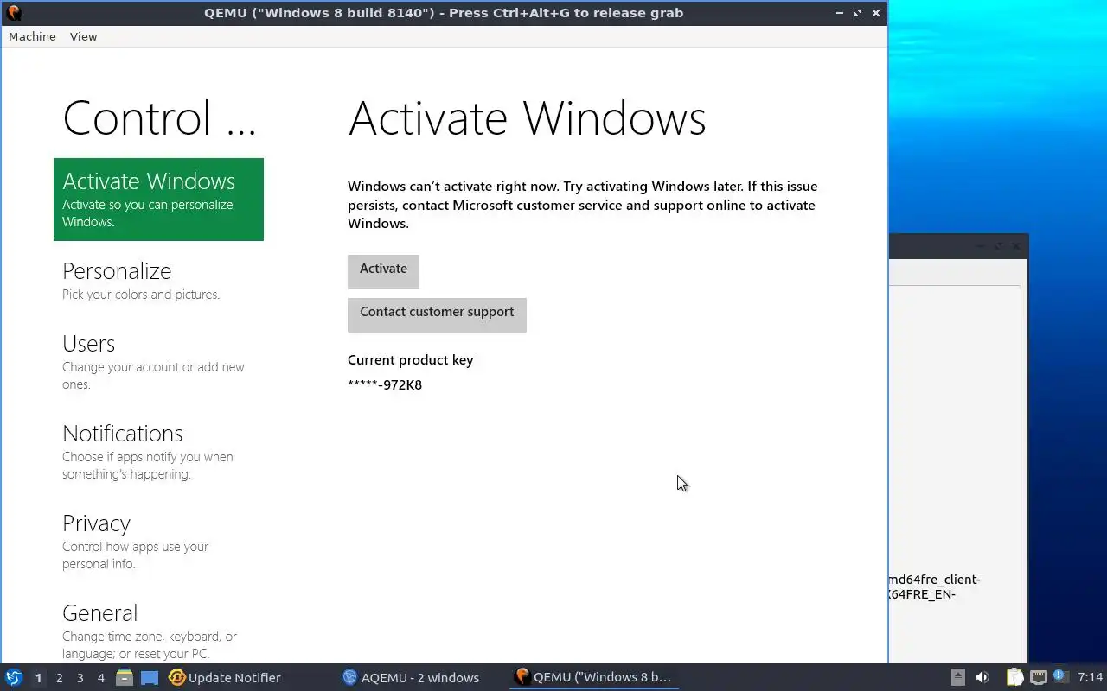Click the Activate Windows page heading
The width and height of the screenshot is (1107, 691).
[x=527, y=118]
